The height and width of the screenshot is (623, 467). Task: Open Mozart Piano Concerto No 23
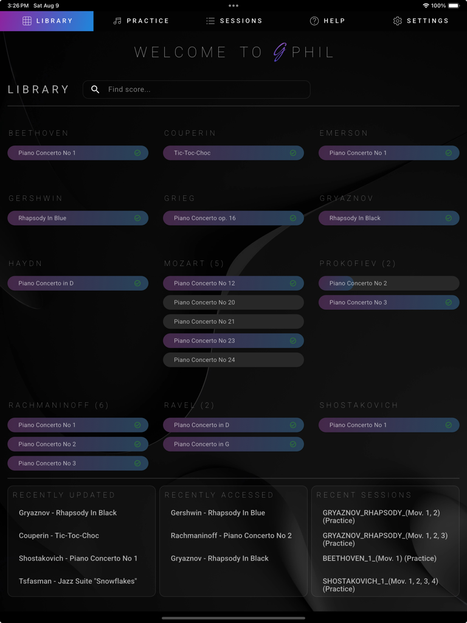tap(233, 341)
